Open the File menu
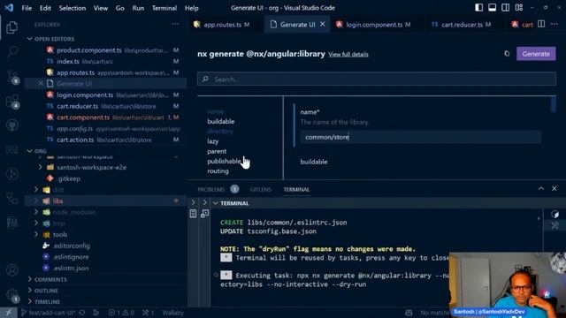The height and width of the screenshot is (318, 566). [27, 8]
